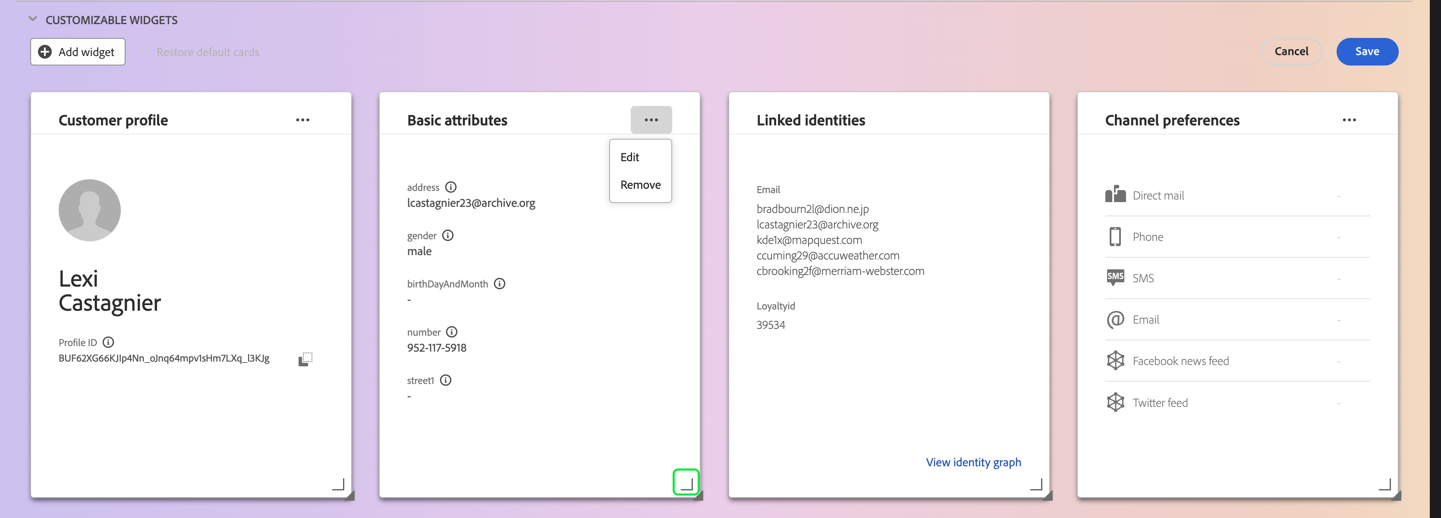Click info icon beside gender
Viewport: 1441px width, 518px height.
[447, 235]
